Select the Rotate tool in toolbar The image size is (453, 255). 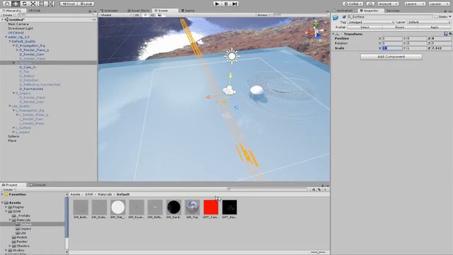[x=24, y=4]
